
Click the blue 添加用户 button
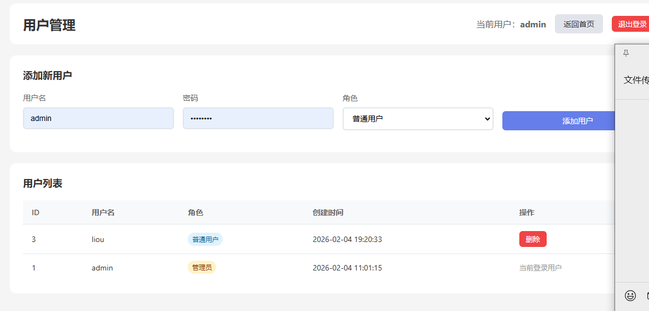pos(559,121)
